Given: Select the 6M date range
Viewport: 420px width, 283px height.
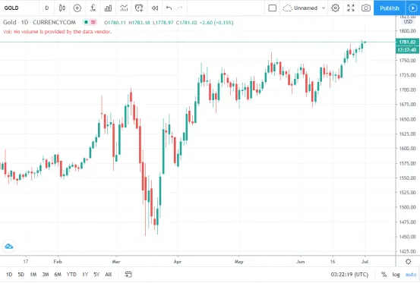Looking at the screenshot, I should (58, 275).
